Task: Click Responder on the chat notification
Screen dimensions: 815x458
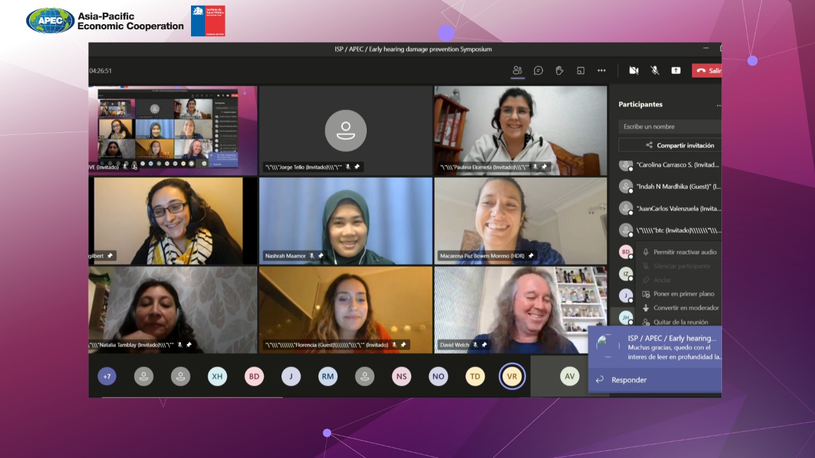Action: (628, 380)
